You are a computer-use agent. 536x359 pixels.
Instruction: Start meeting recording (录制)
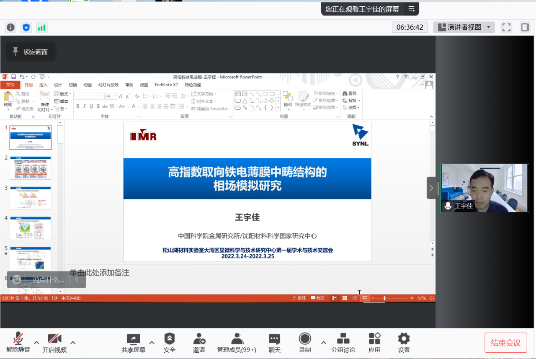[305, 343]
